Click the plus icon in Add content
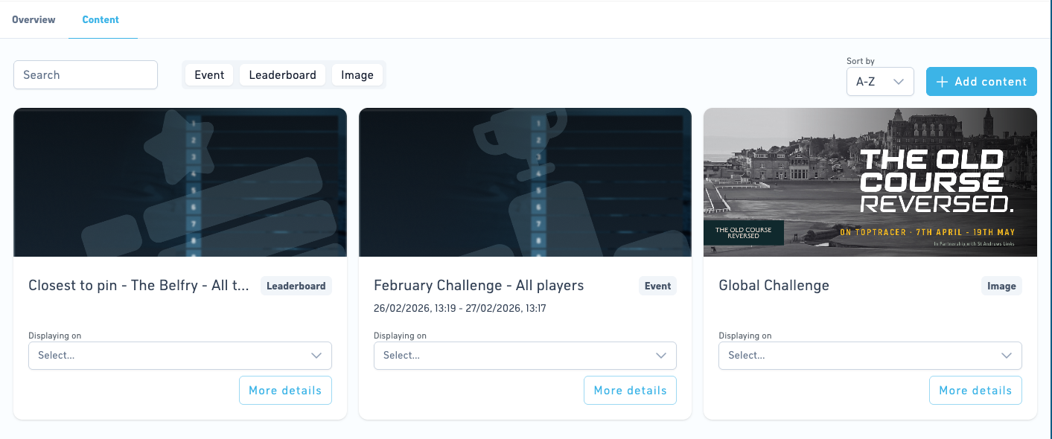Screen dimensions: 1052x439 942,82
